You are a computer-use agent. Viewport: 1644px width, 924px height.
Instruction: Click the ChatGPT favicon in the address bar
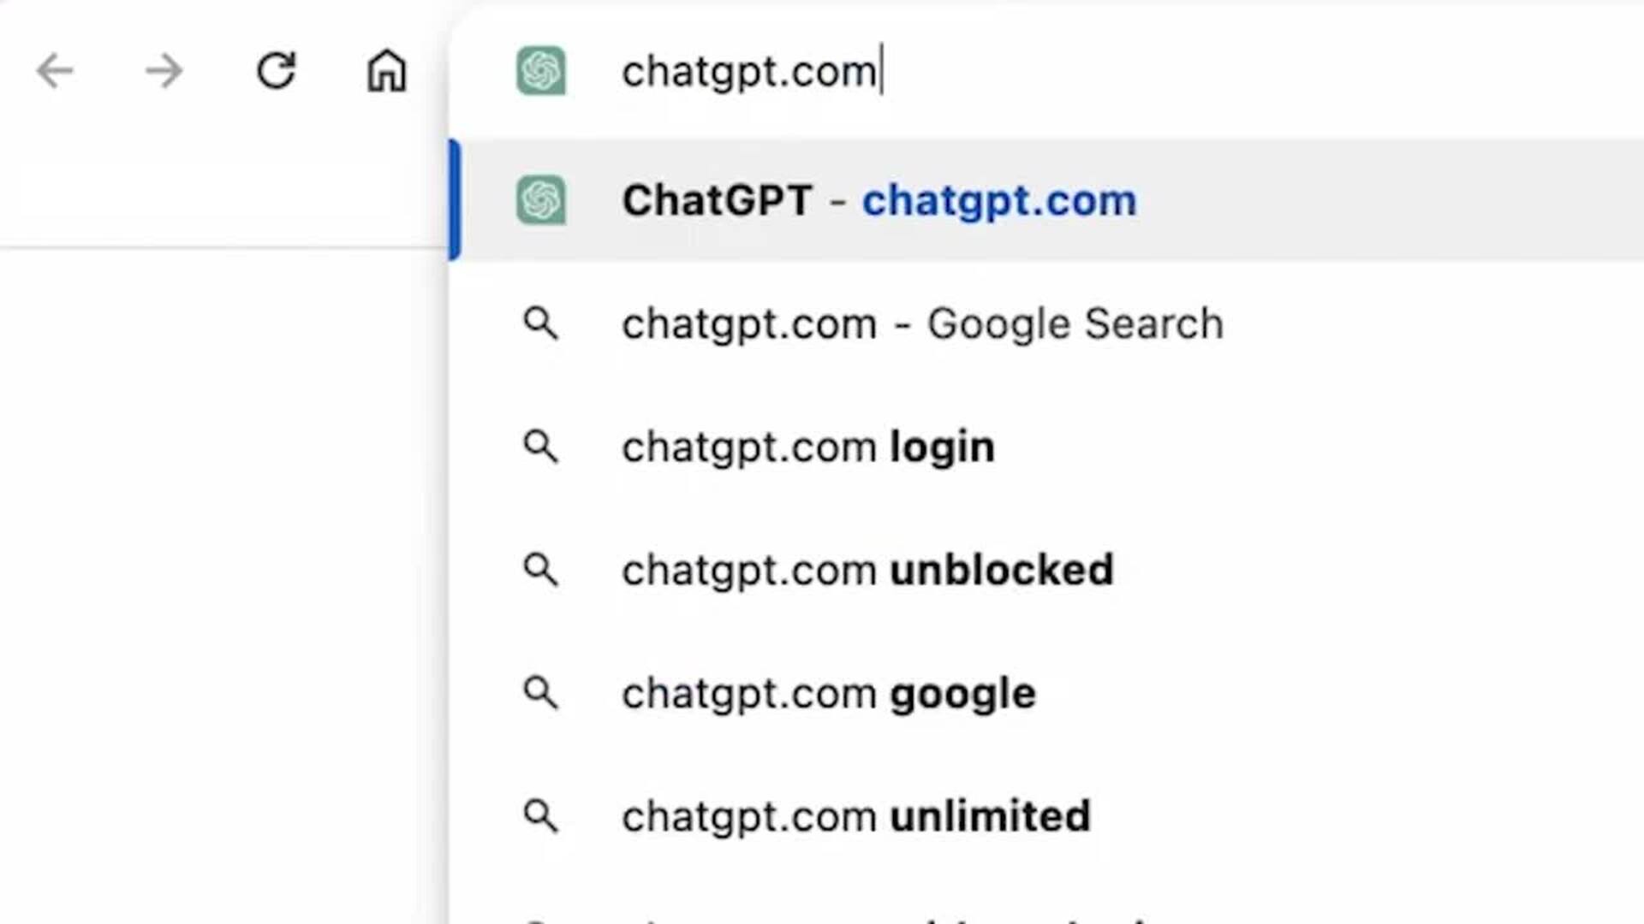[541, 71]
